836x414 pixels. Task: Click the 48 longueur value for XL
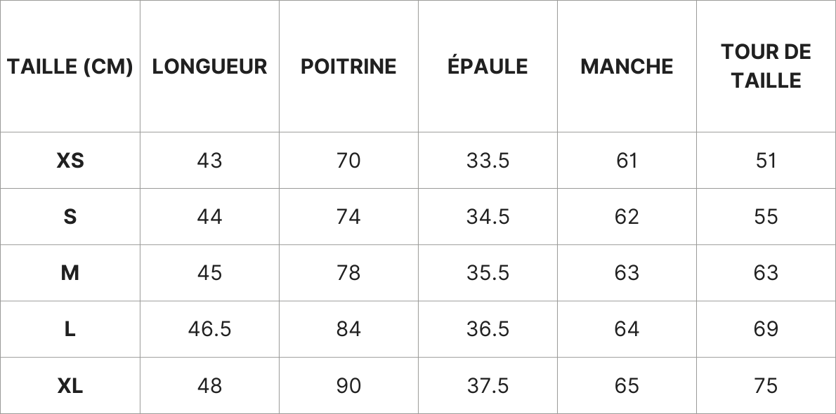209,385
